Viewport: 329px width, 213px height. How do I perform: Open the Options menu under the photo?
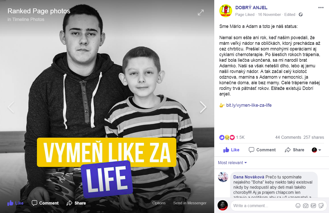coord(159,203)
